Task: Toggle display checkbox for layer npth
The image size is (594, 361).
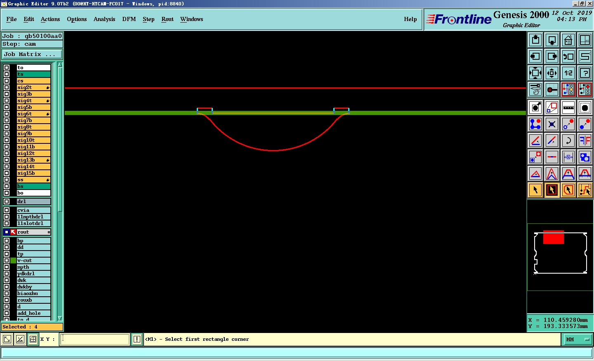Action: [x=7, y=267]
